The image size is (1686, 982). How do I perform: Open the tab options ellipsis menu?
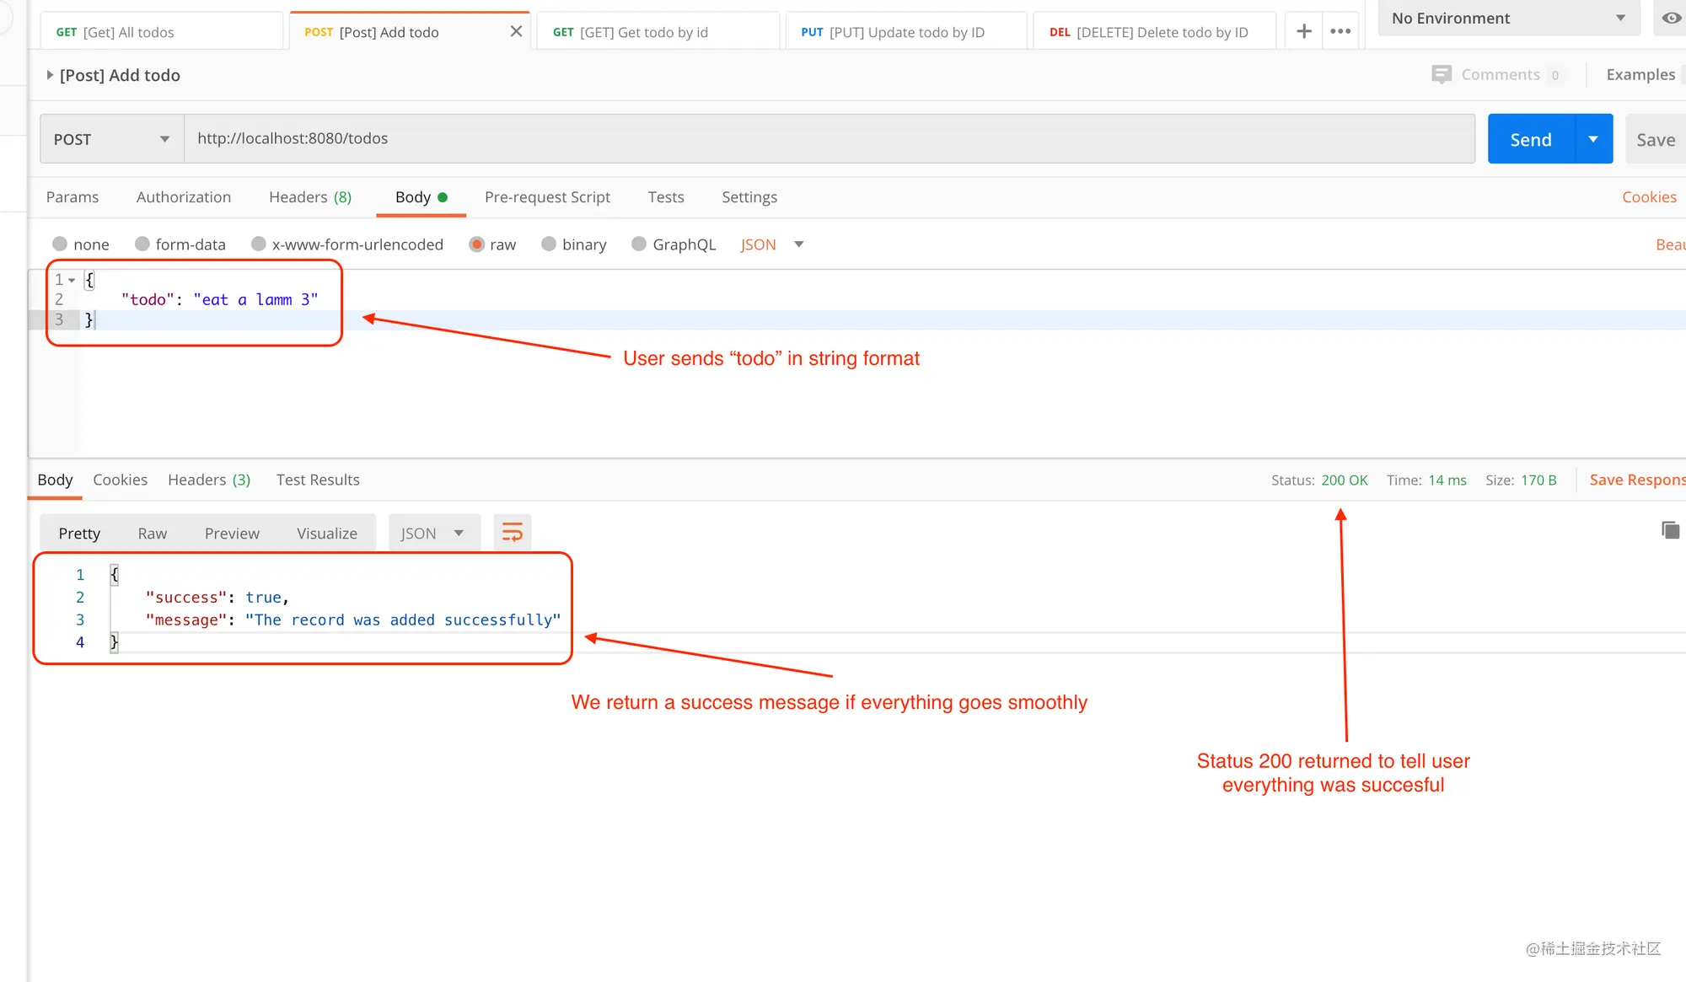click(1340, 32)
